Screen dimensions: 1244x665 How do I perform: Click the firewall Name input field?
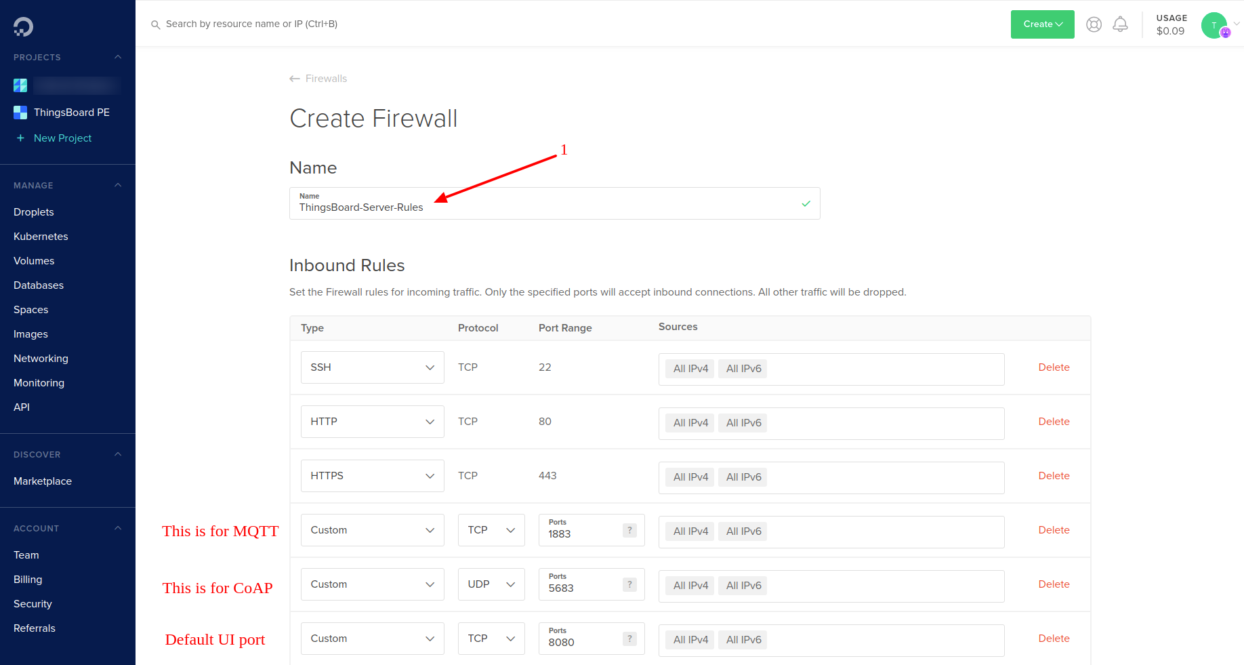coord(555,203)
